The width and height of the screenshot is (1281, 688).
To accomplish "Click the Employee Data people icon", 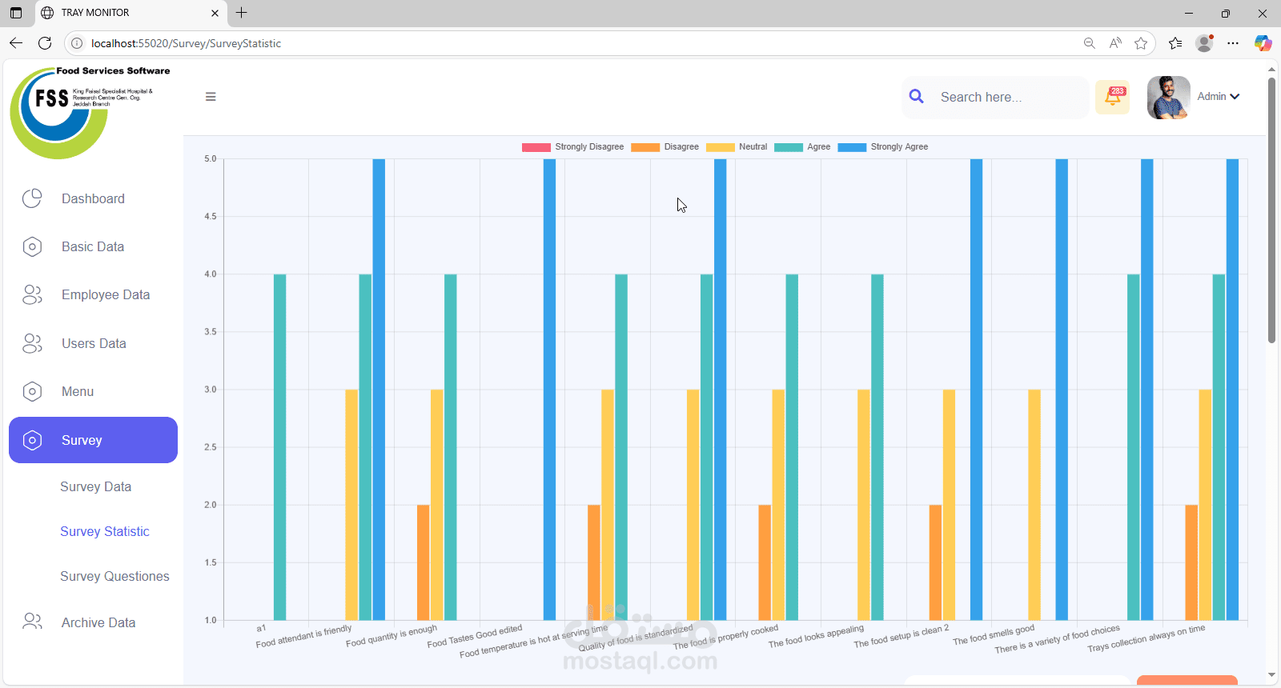I will [x=32, y=294].
